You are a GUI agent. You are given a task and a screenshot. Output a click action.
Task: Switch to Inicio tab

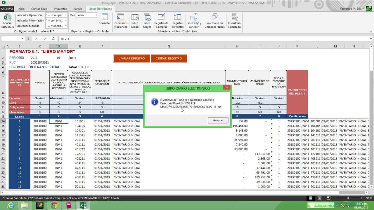[x=21, y=9]
